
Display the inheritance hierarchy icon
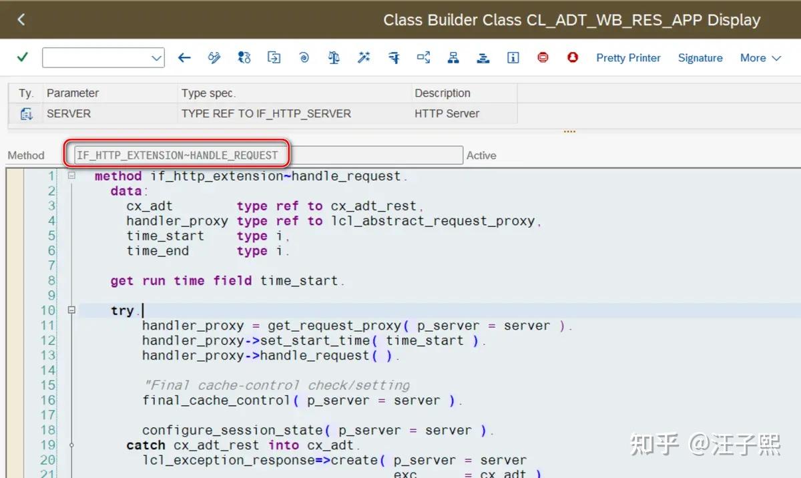(453, 58)
